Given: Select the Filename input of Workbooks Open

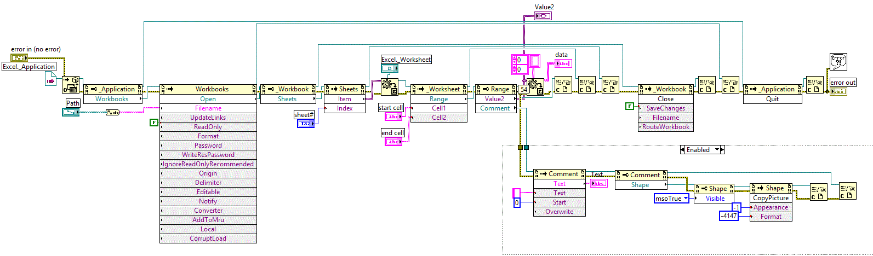Looking at the screenshot, I should [208, 108].
